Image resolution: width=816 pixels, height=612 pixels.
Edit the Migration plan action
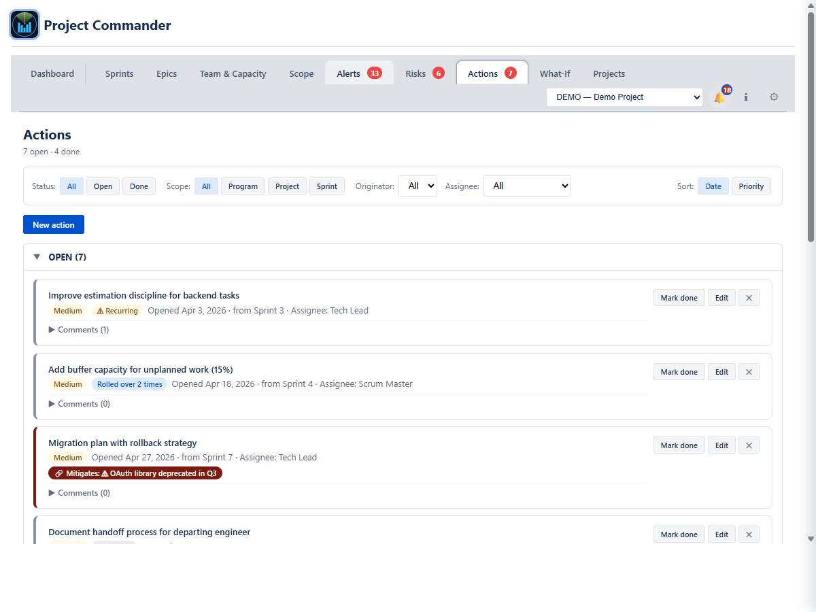coord(721,445)
